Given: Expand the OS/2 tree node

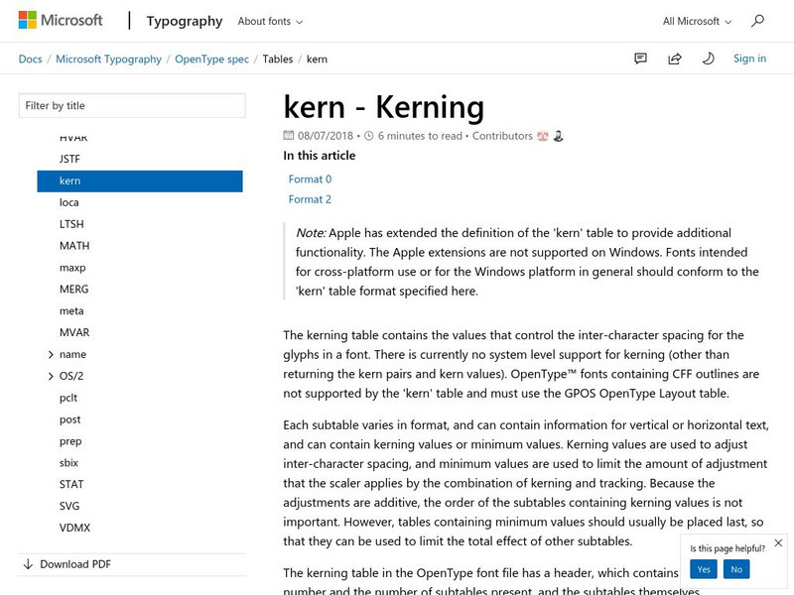Looking at the screenshot, I should coord(51,376).
